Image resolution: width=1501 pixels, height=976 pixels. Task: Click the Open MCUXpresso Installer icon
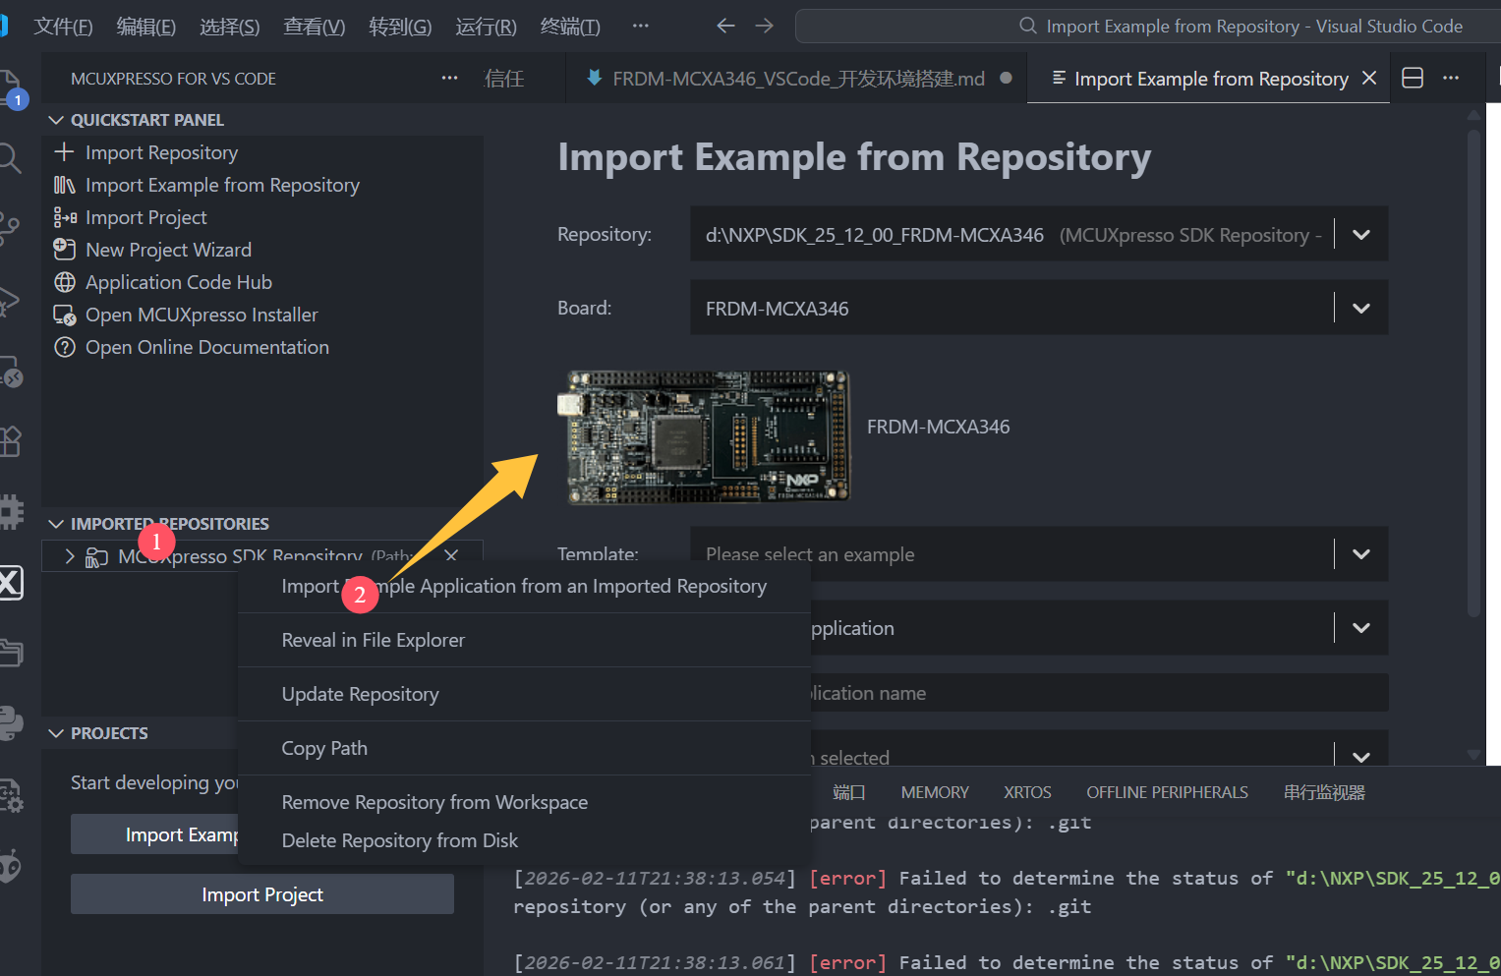(x=65, y=315)
